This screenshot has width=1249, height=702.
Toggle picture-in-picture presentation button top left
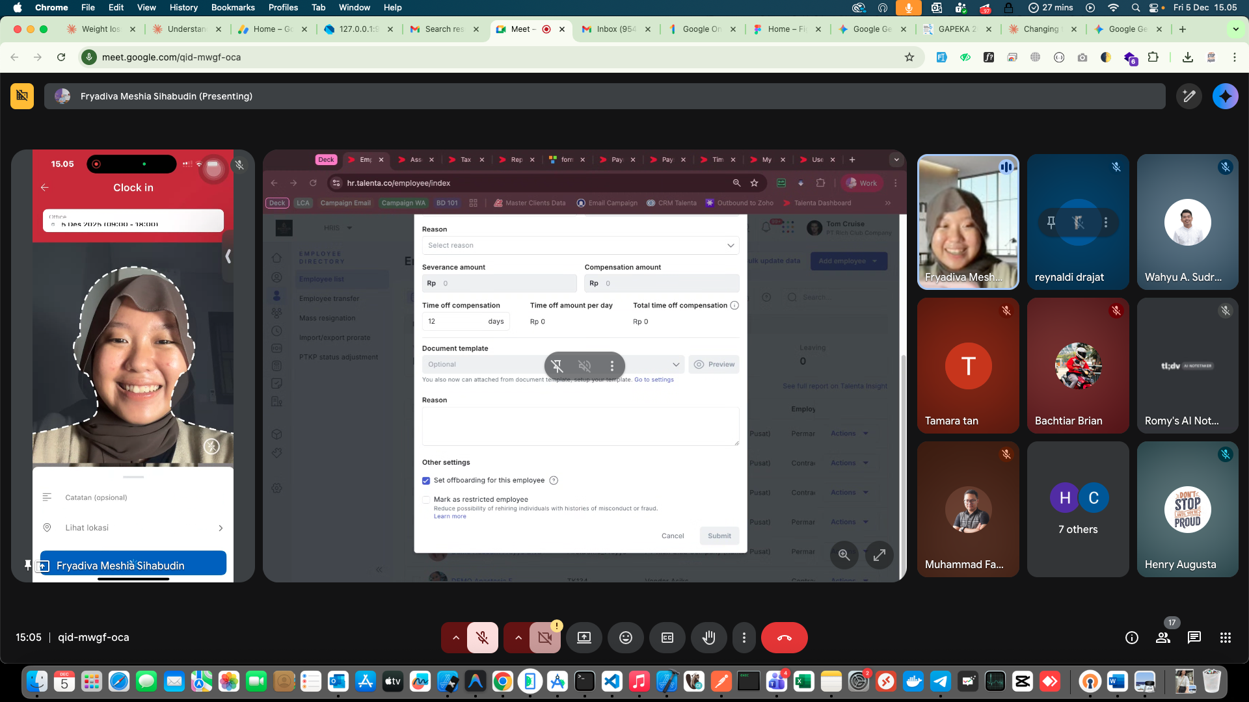click(22, 96)
